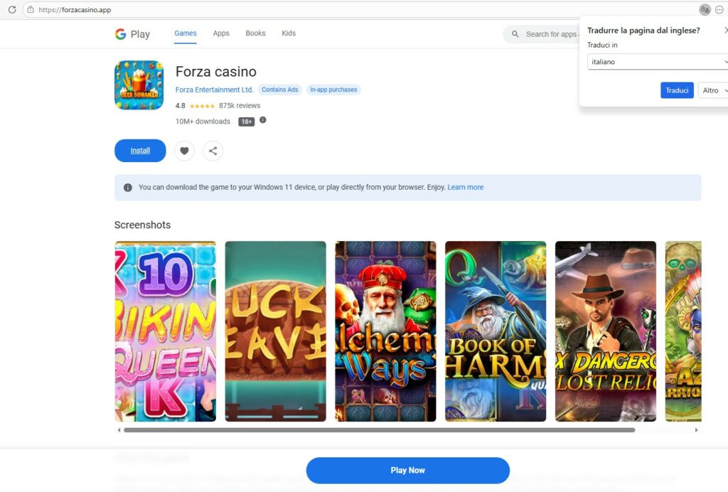Click the Learn more link
This screenshot has height=492, width=728.
465,188
